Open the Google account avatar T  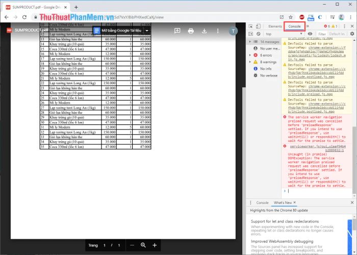coord(233,31)
